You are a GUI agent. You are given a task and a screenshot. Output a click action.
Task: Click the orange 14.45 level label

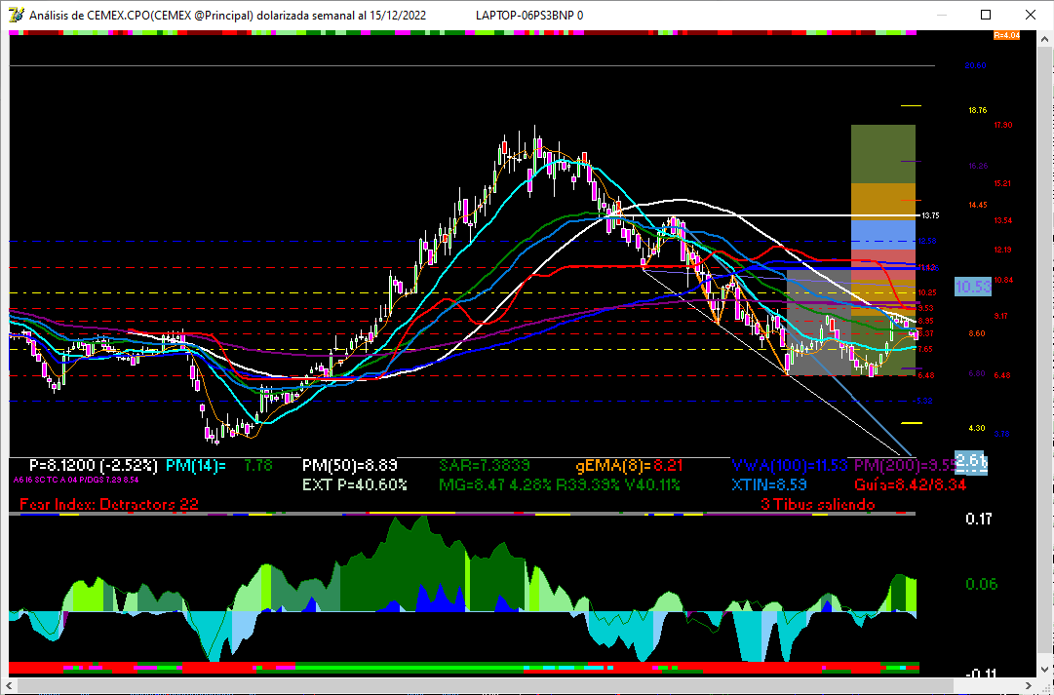coord(978,205)
